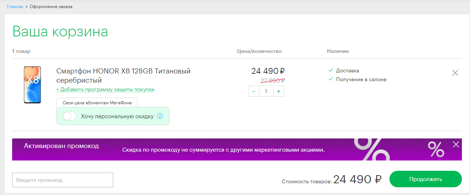Viewport: 470px width, 195px height.
Task: Select the quantity value field
Action: (266, 91)
